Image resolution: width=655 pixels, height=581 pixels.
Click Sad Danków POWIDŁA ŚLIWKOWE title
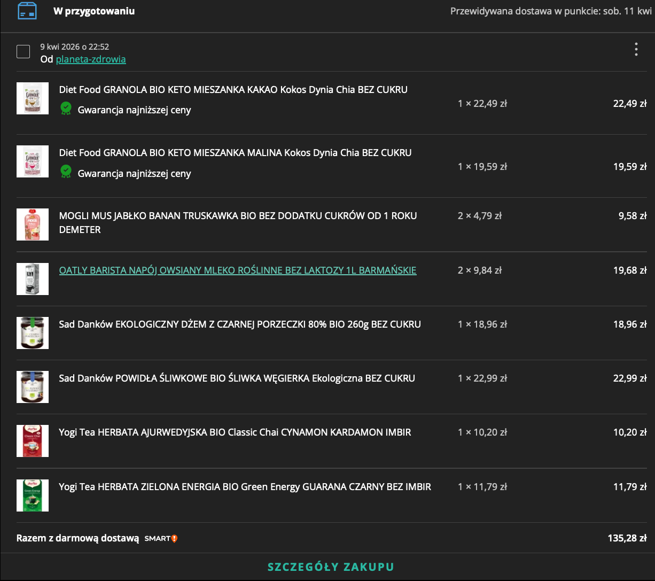point(237,378)
